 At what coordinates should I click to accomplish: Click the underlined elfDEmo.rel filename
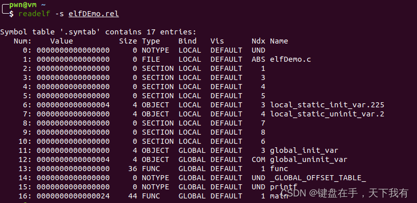[94, 14]
